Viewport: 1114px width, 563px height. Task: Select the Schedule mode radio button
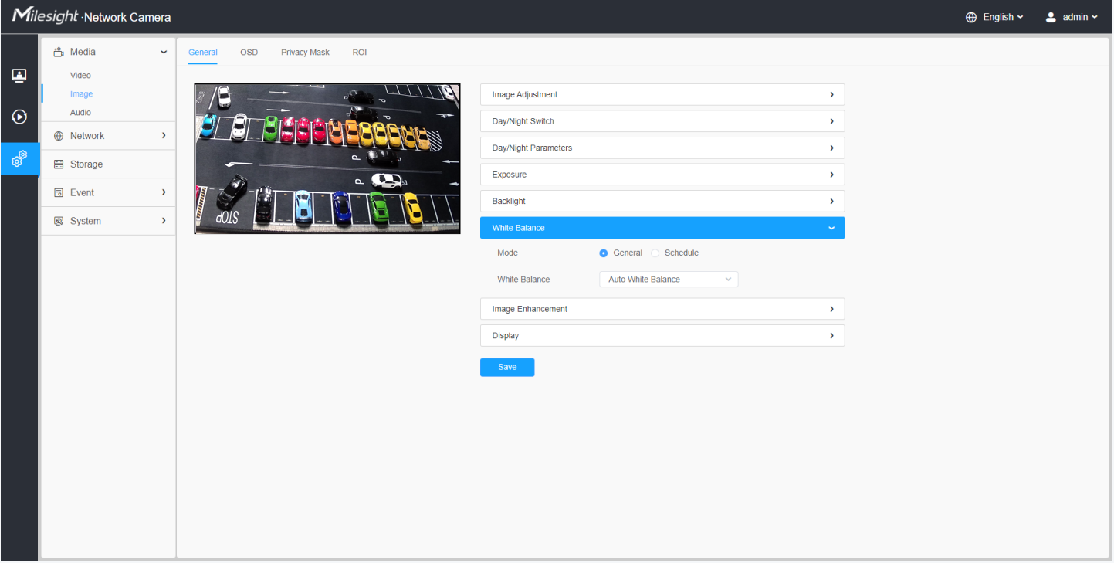pyautogui.click(x=655, y=253)
